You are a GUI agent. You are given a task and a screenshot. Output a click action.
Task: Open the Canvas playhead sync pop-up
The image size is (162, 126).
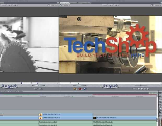117,5
